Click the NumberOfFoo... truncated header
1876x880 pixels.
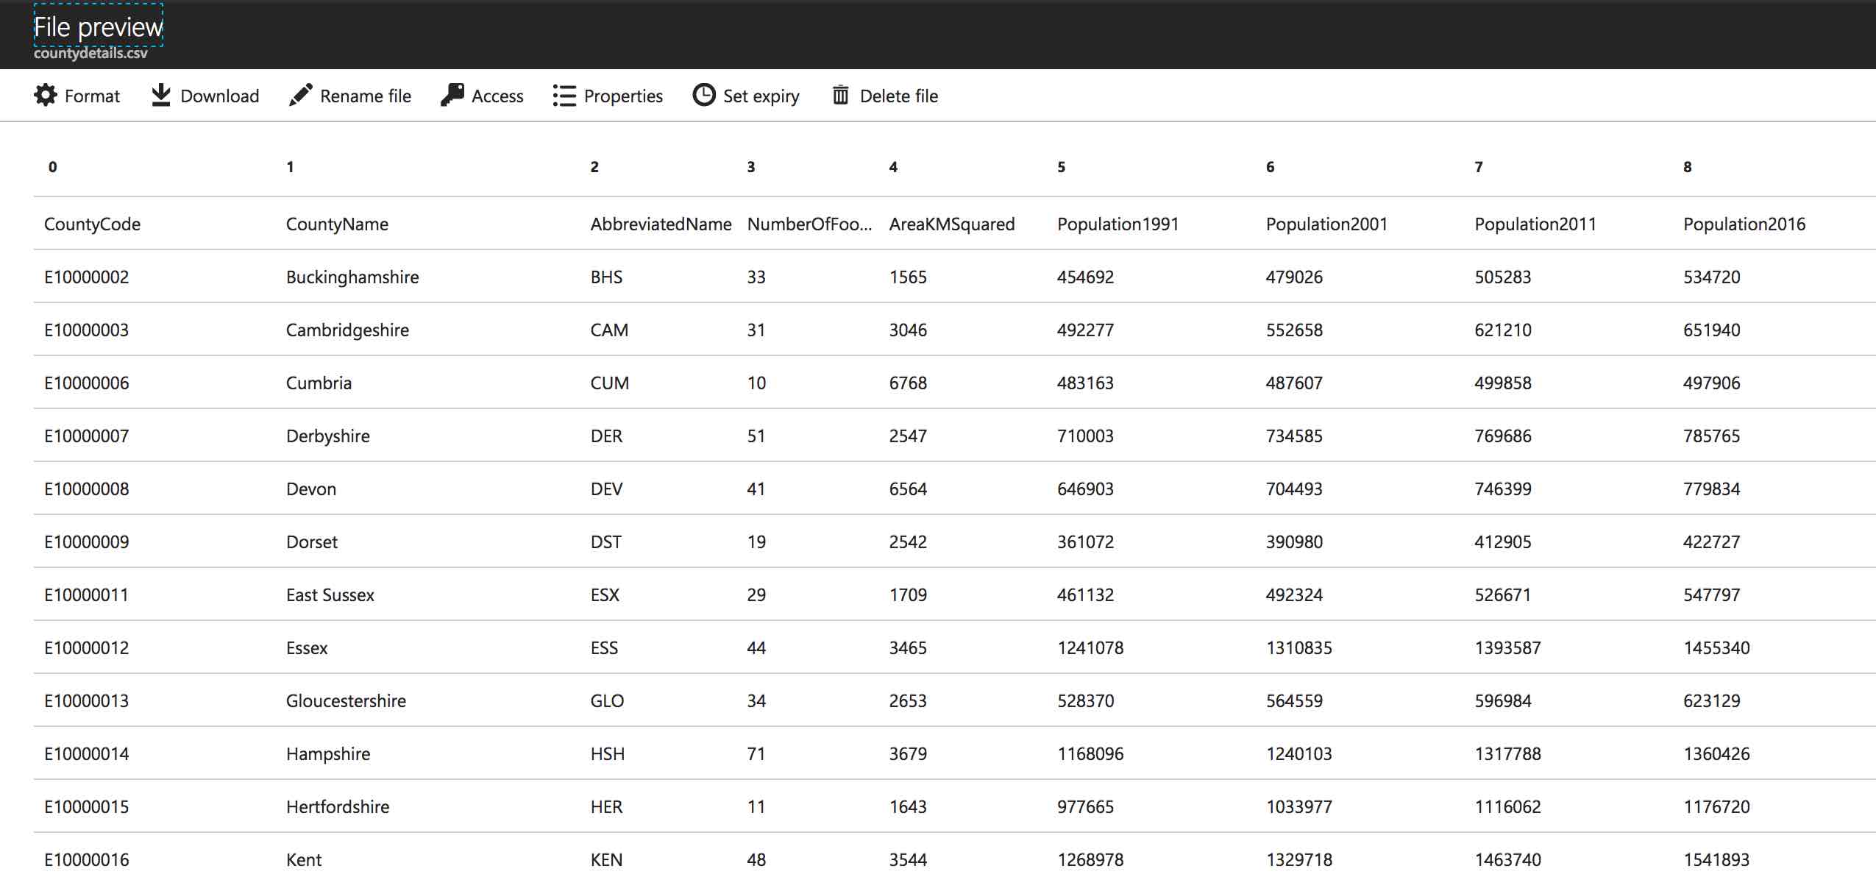[809, 224]
